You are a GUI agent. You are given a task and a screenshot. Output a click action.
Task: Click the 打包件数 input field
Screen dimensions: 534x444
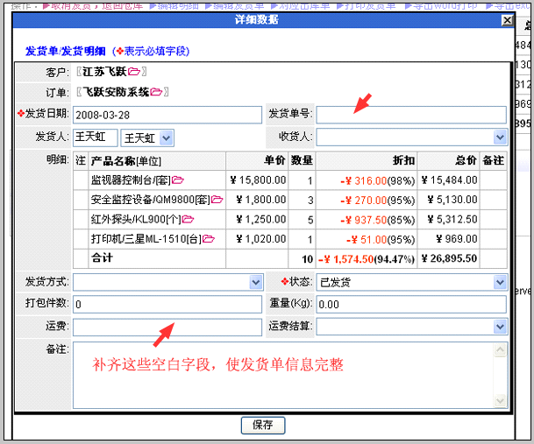click(167, 305)
